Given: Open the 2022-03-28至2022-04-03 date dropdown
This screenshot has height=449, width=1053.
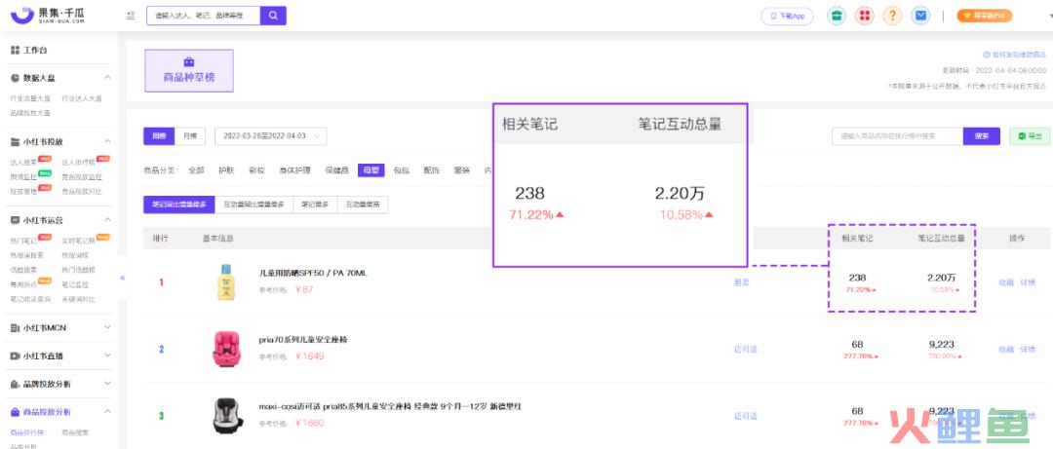Looking at the screenshot, I should [271, 135].
